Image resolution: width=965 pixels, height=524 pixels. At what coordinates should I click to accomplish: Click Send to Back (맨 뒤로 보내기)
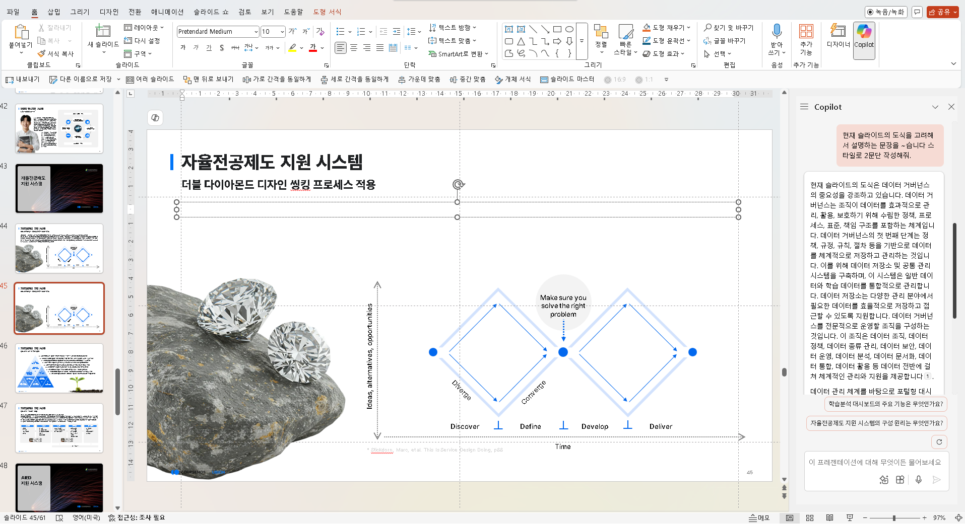pyautogui.click(x=208, y=80)
